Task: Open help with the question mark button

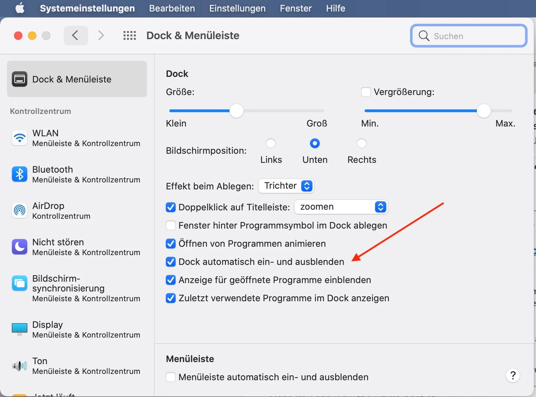Action: pos(513,376)
